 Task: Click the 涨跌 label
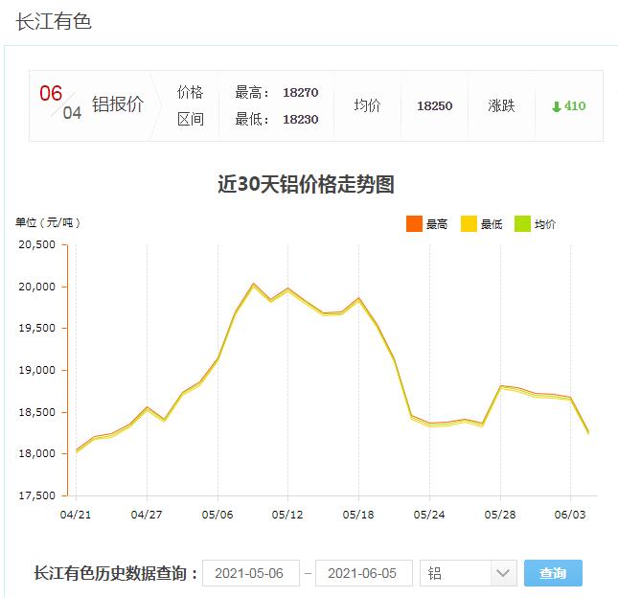click(x=501, y=105)
